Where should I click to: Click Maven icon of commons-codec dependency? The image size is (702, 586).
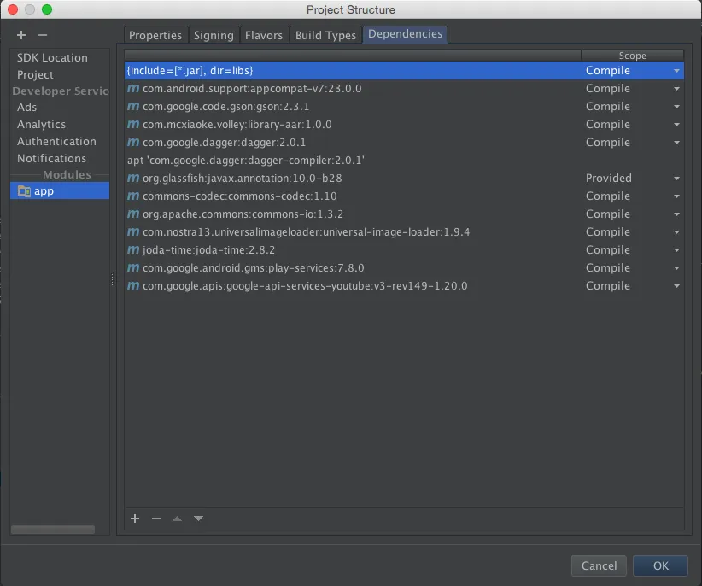[x=133, y=196]
